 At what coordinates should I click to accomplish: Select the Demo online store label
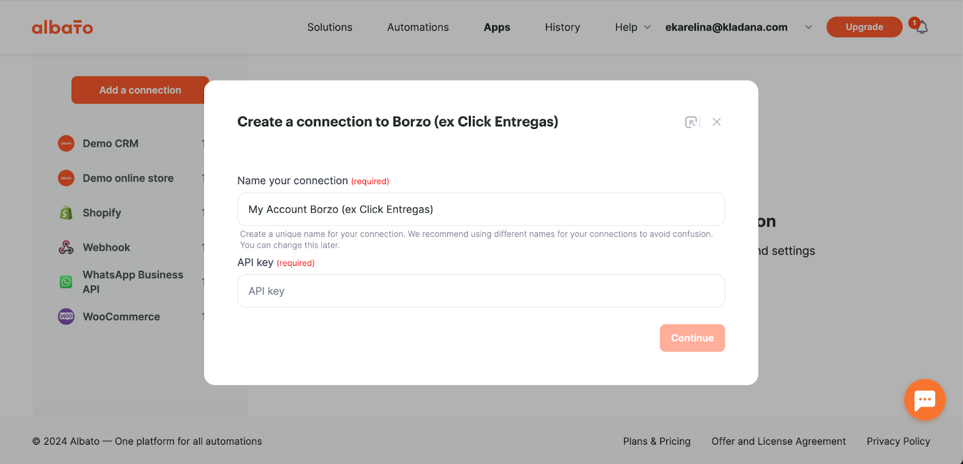(x=128, y=178)
